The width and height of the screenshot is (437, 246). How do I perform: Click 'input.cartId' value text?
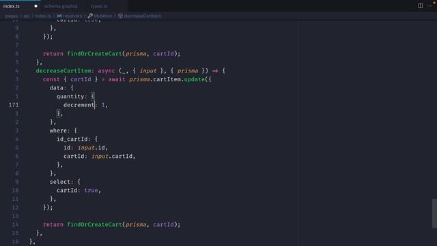[112, 156]
